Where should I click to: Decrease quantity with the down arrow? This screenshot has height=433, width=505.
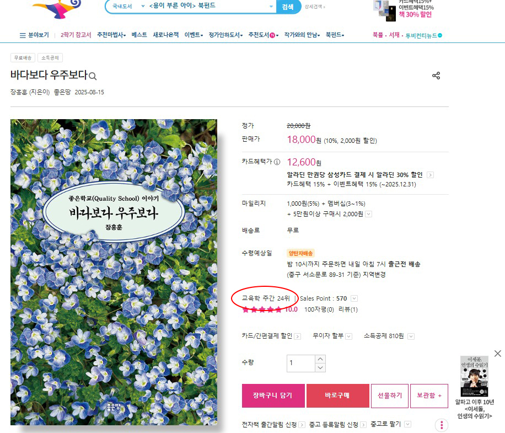[320, 367]
